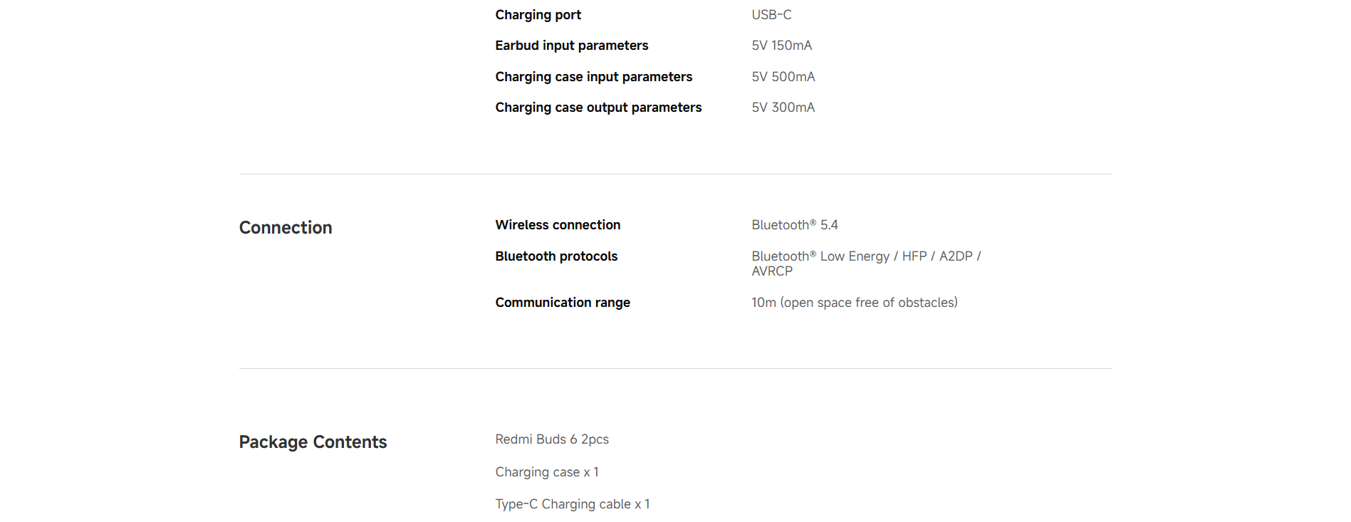
Task: Click the Earbud input parameters label
Action: (x=572, y=46)
